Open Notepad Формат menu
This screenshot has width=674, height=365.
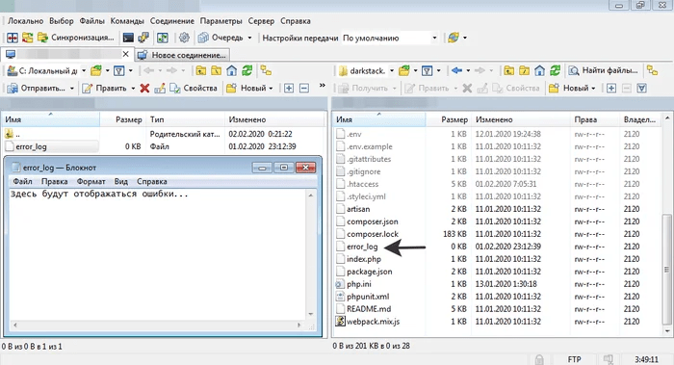coord(91,181)
